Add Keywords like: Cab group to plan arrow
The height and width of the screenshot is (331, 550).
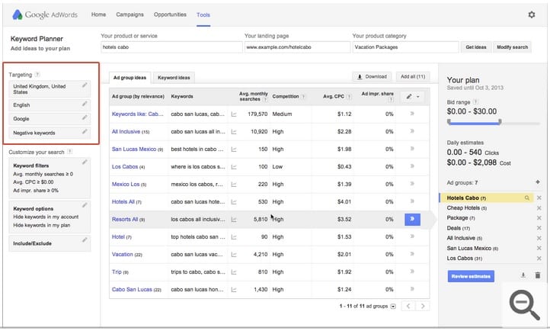412,114
